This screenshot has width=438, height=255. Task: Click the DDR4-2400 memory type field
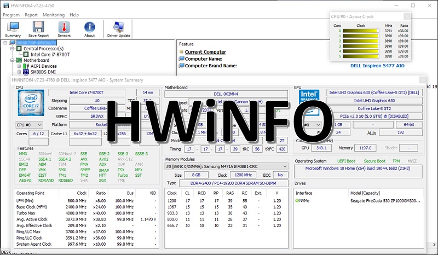[x=234, y=183]
